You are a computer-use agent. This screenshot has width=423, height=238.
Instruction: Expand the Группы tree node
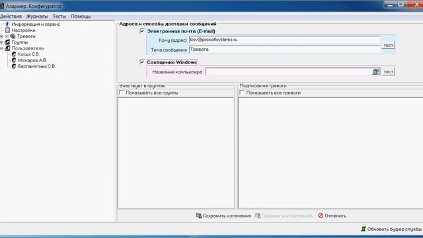(1, 42)
